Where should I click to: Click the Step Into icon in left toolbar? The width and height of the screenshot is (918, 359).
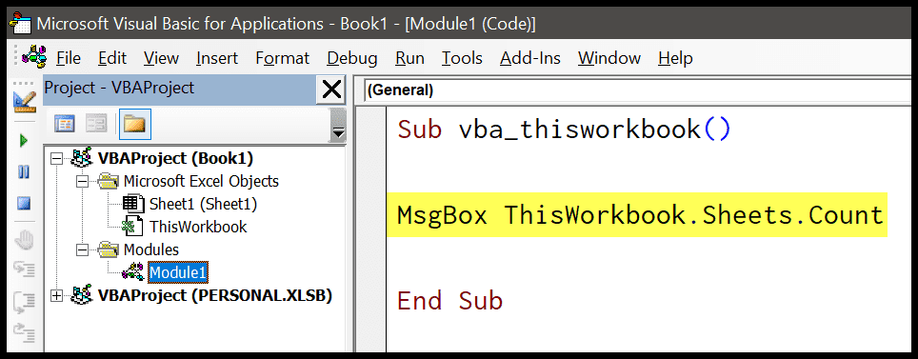point(25,270)
